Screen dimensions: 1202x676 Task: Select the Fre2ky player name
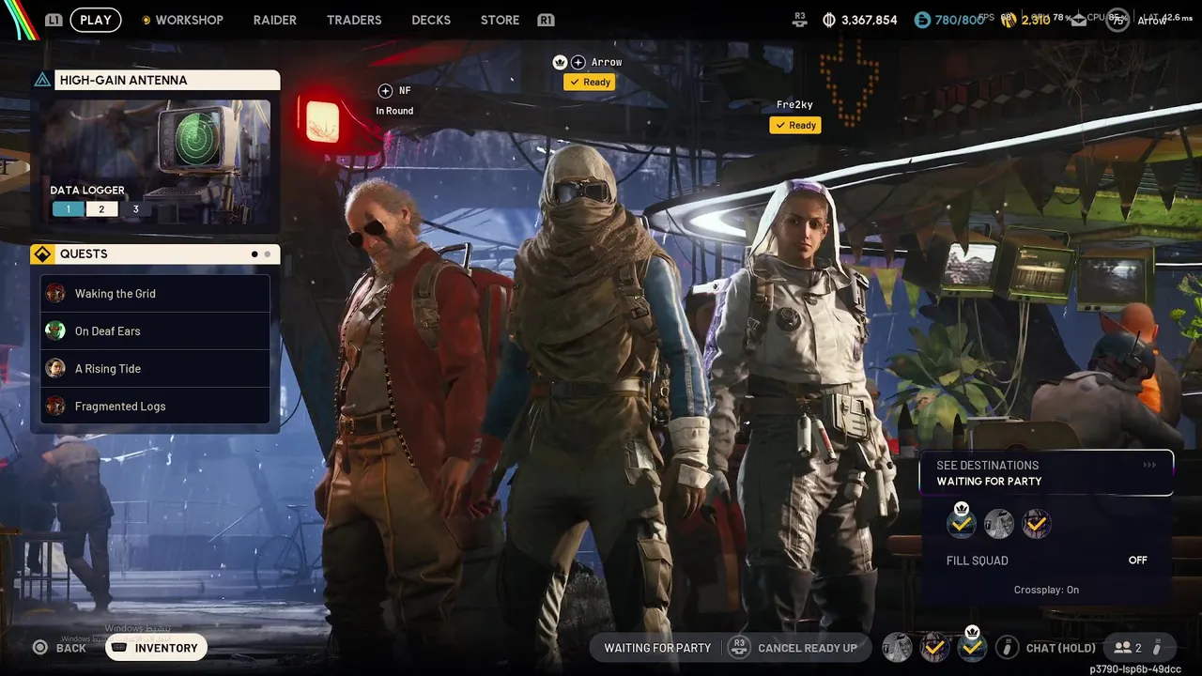[x=794, y=105]
